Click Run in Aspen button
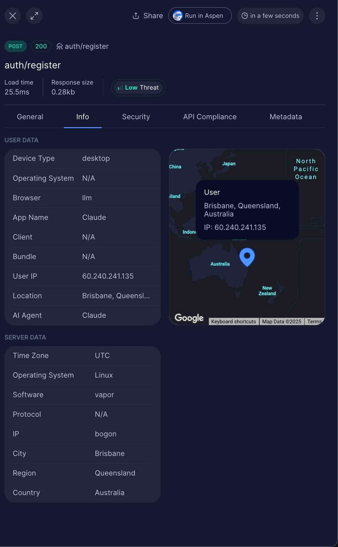 click(200, 16)
